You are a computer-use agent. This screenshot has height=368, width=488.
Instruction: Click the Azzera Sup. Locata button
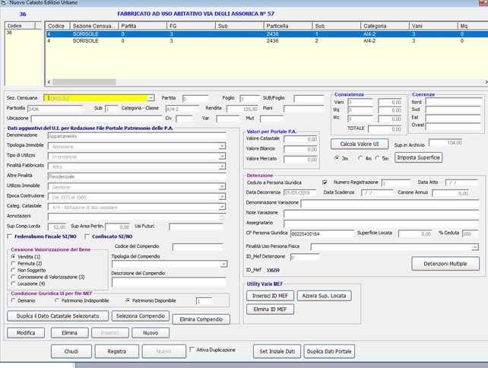325,296
